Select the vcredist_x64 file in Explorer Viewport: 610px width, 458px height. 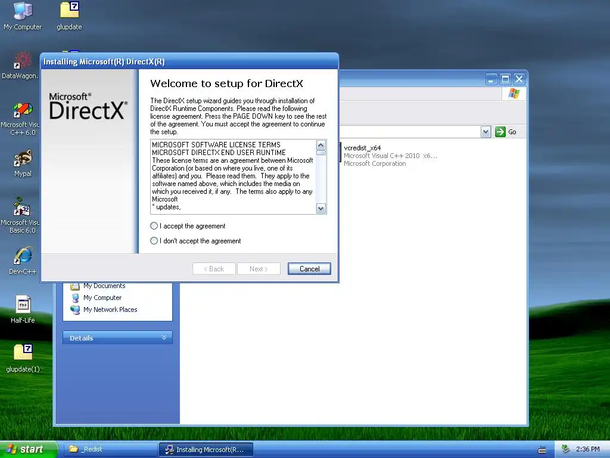(x=389, y=156)
